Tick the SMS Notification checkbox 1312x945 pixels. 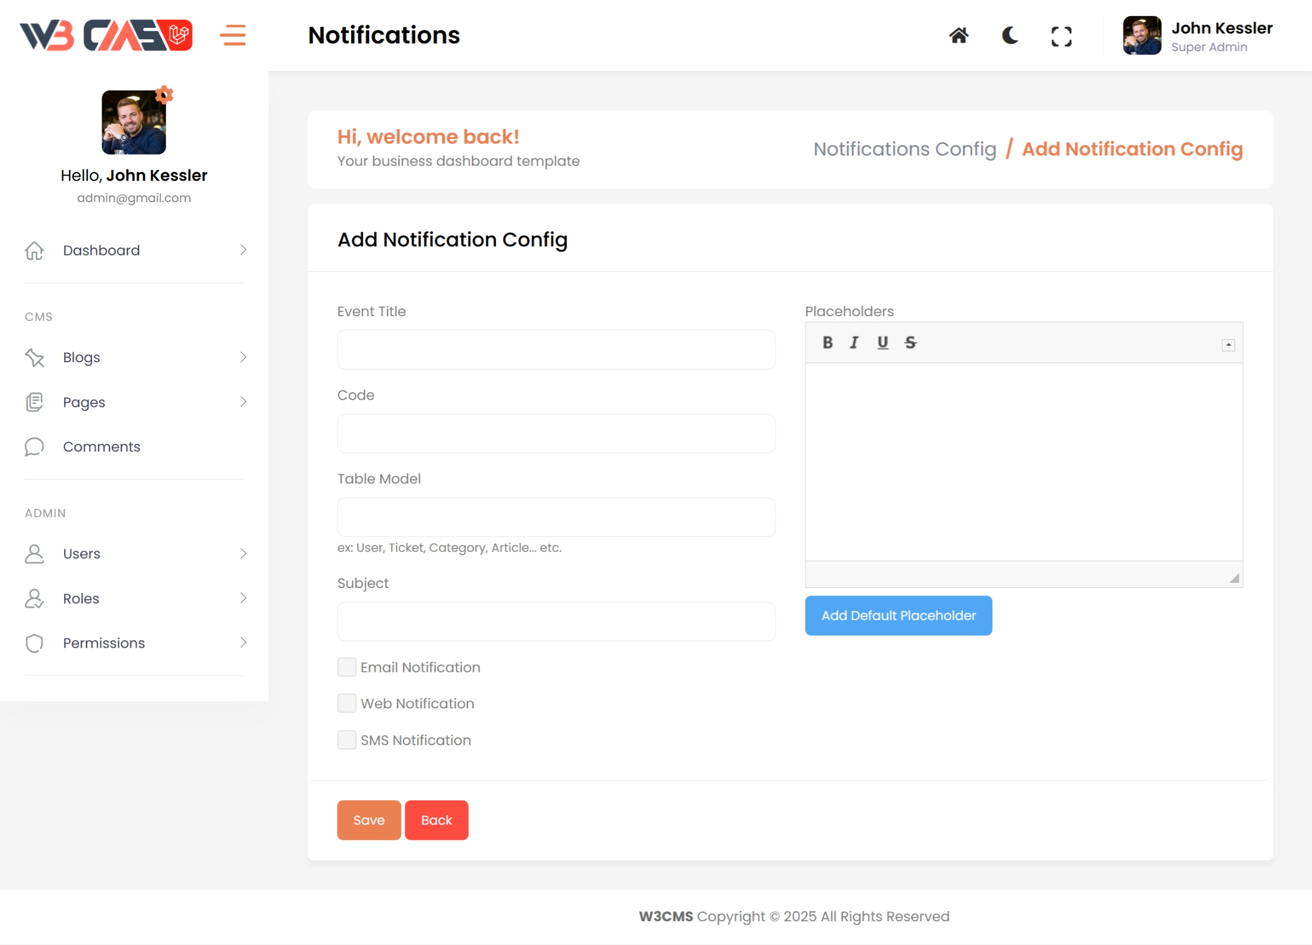pyautogui.click(x=346, y=740)
